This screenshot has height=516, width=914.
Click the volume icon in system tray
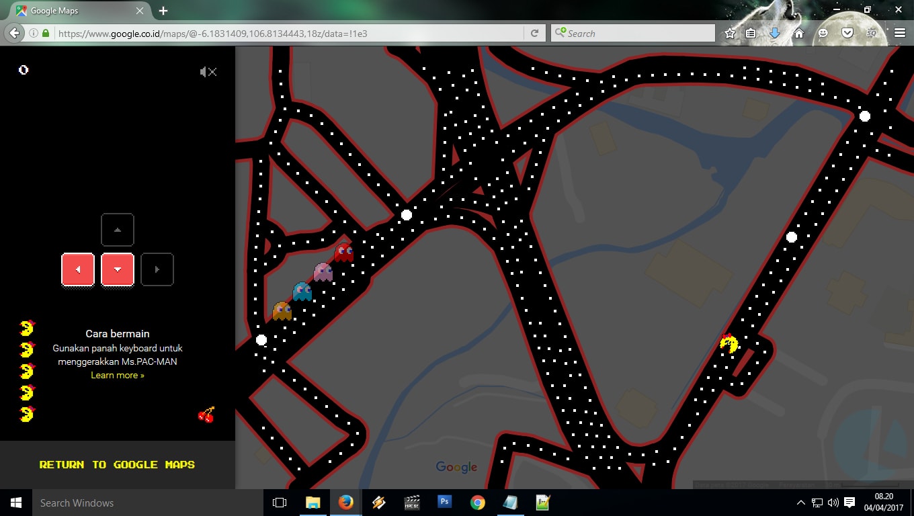tap(833, 503)
